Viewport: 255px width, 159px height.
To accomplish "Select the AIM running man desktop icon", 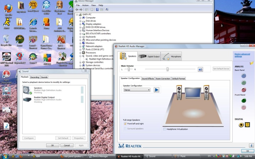I will [7, 24].
